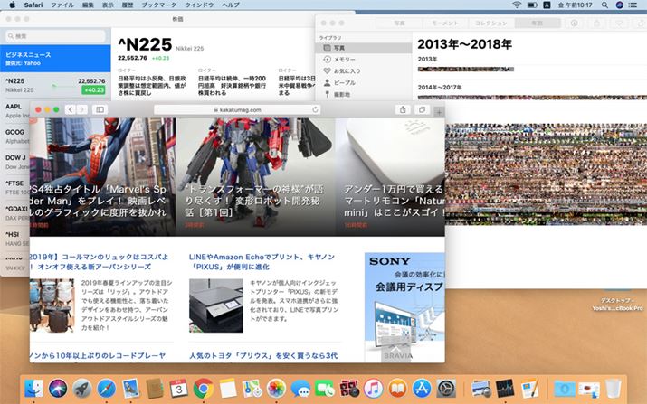
Task: Open Google Chrome from the Dock
Action: coord(203,389)
